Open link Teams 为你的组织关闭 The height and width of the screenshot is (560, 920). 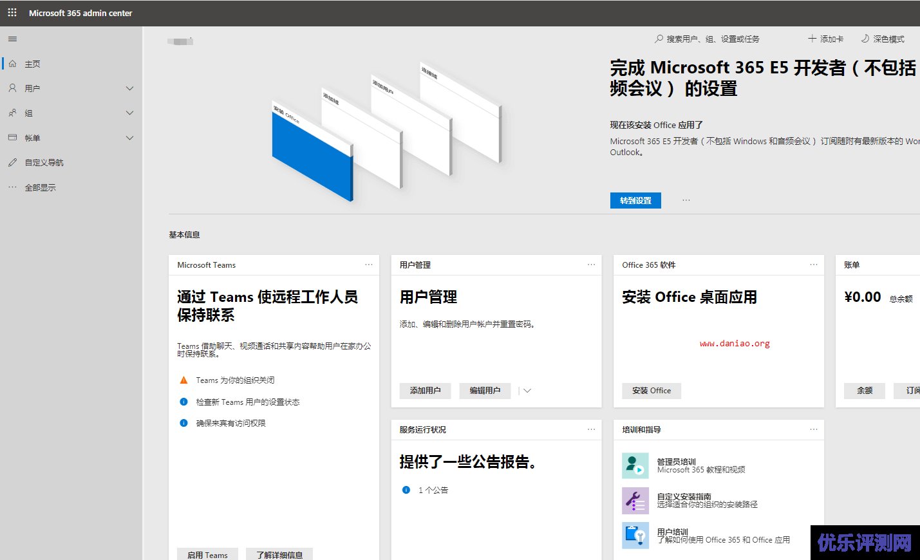click(235, 380)
